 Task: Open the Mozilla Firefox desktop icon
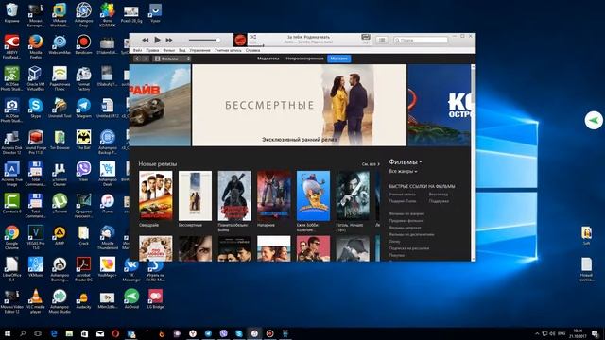point(36,45)
